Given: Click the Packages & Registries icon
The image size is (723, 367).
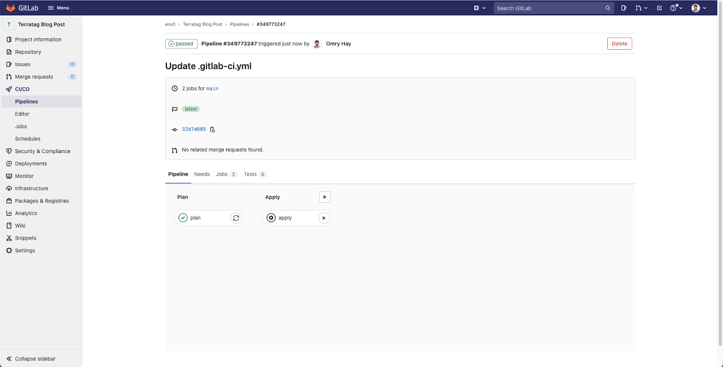Looking at the screenshot, I should tap(9, 201).
